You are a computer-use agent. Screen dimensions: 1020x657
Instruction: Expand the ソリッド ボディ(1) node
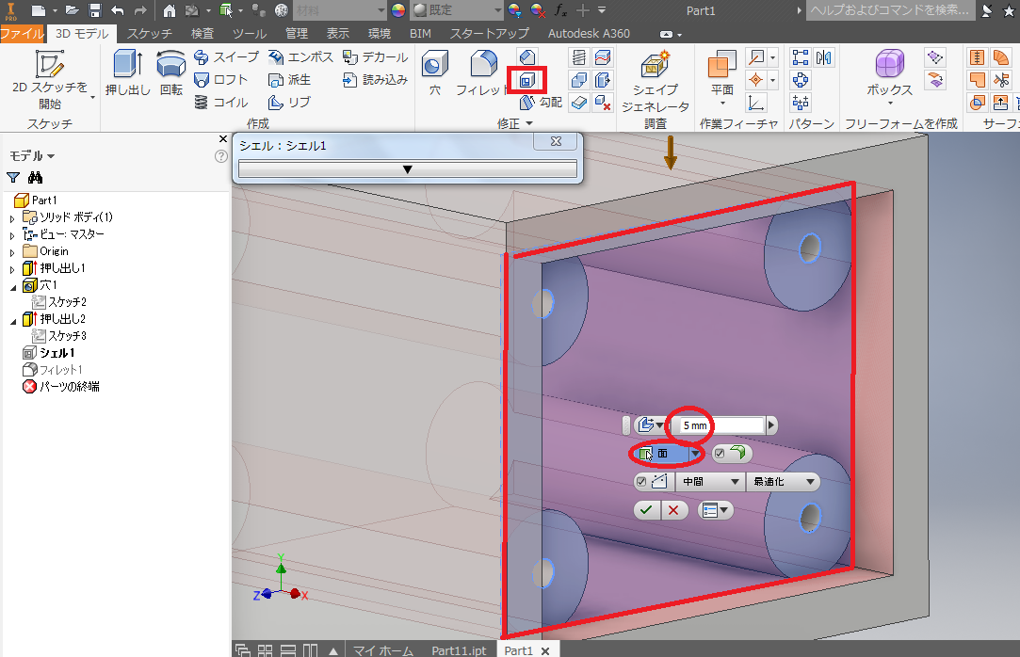[12, 217]
